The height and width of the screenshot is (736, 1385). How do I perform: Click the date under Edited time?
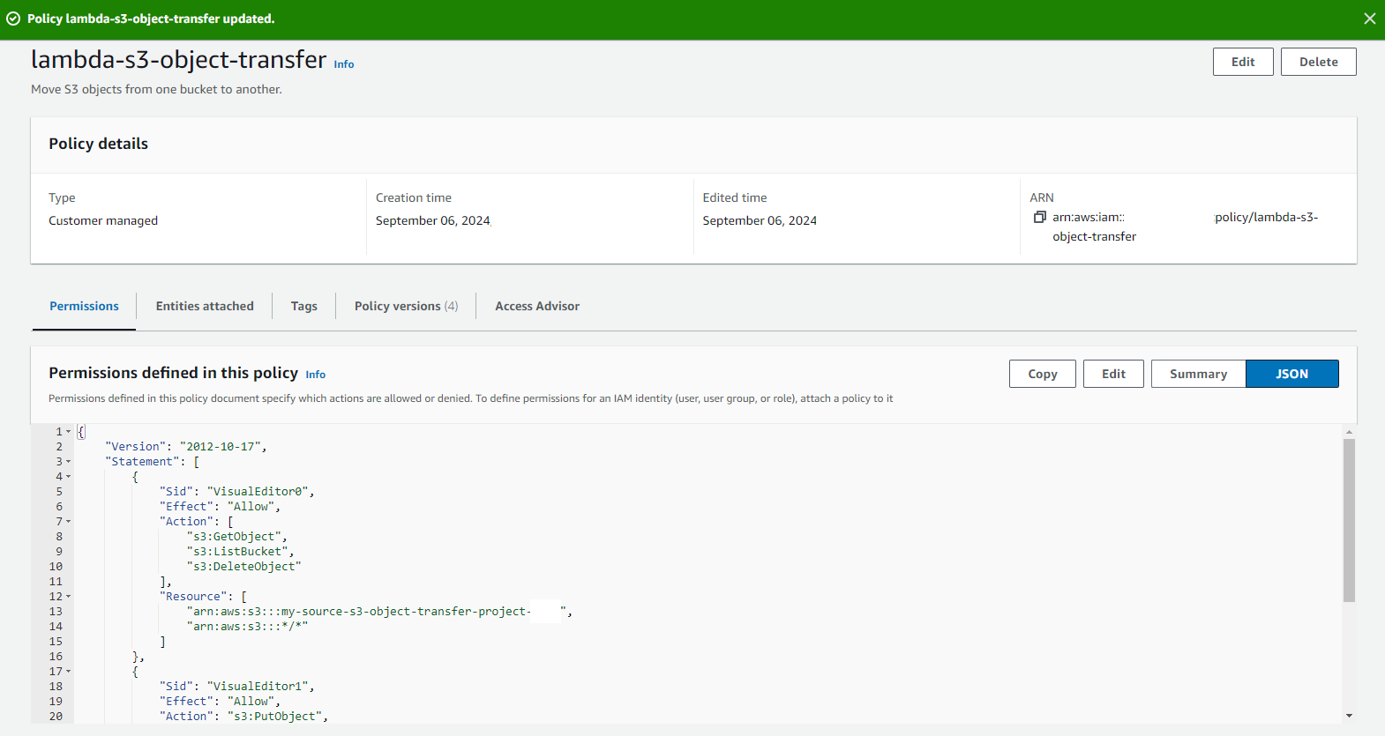760,220
